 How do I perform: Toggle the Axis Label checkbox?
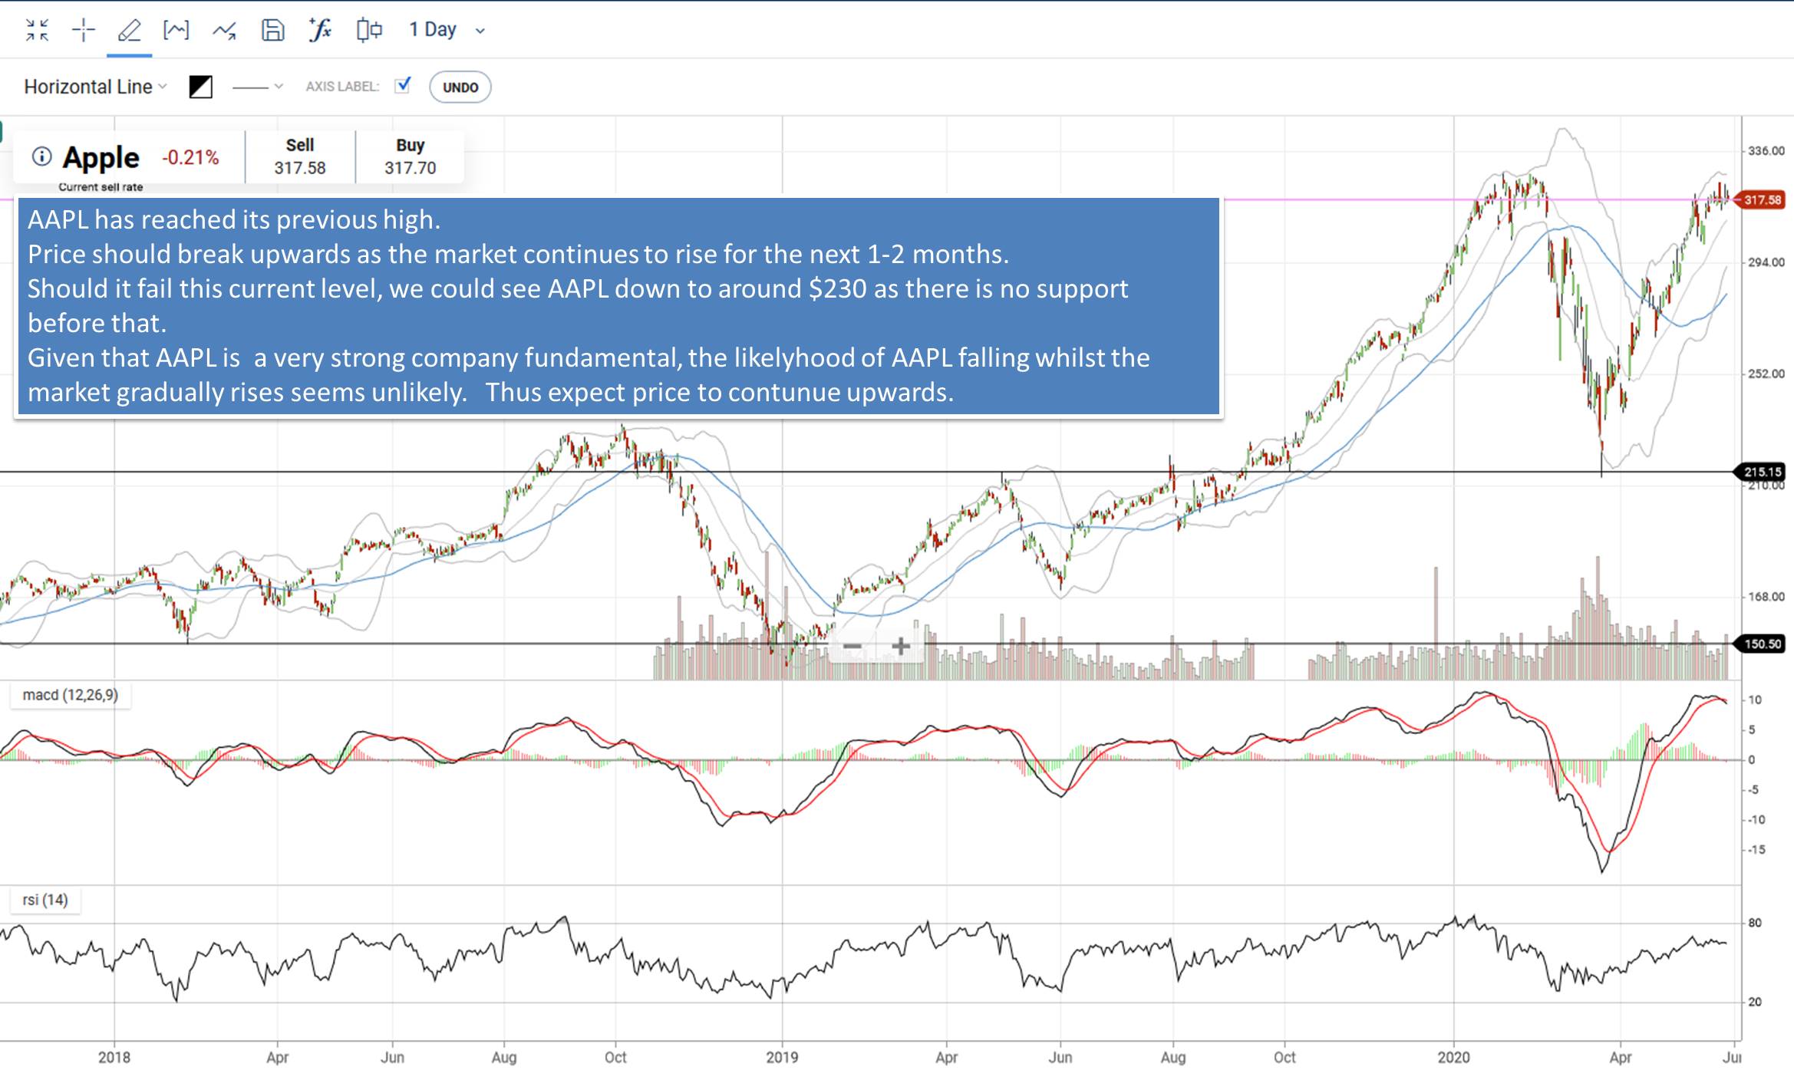tap(404, 86)
